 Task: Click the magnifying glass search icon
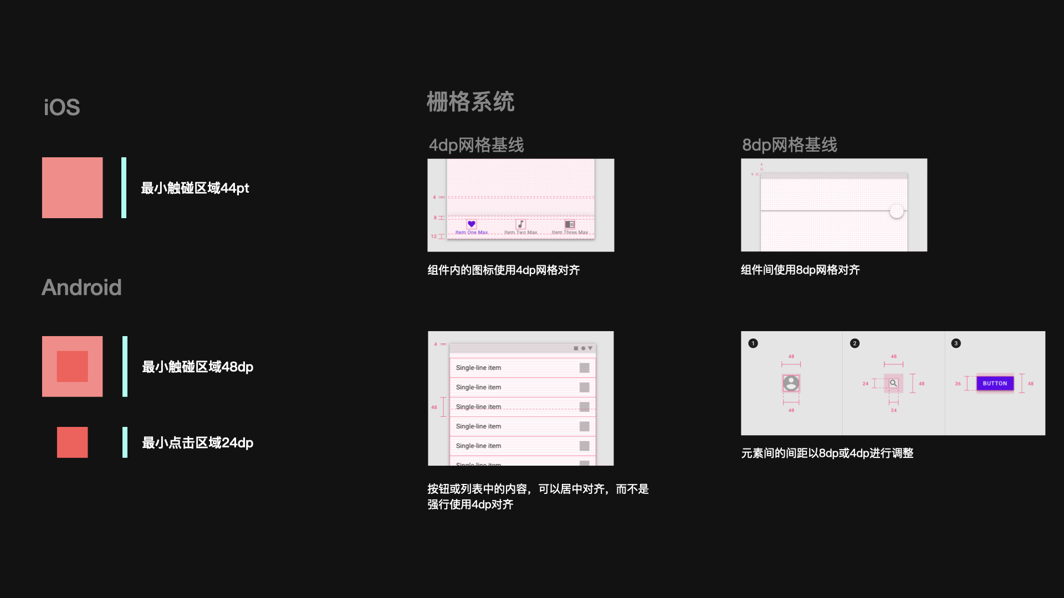pyautogui.click(x=893, y=383)
